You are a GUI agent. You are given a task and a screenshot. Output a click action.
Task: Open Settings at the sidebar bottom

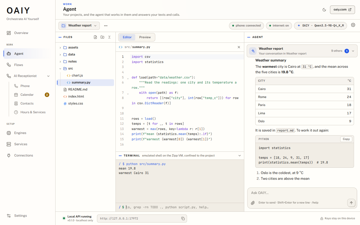(x=27, y=216)
